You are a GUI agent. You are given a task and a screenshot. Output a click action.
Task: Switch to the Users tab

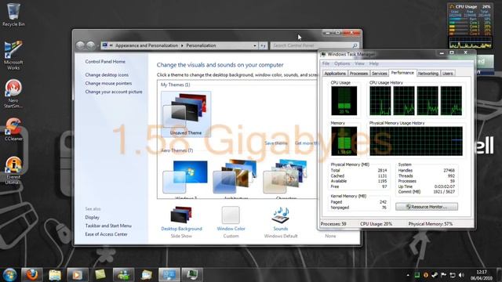pos(448,74)
